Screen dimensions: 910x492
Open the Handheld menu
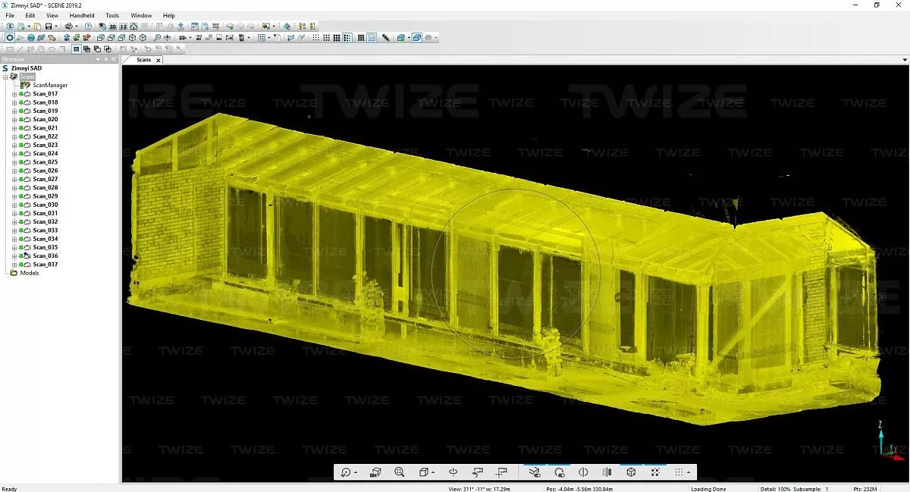[x=82, y=15]
